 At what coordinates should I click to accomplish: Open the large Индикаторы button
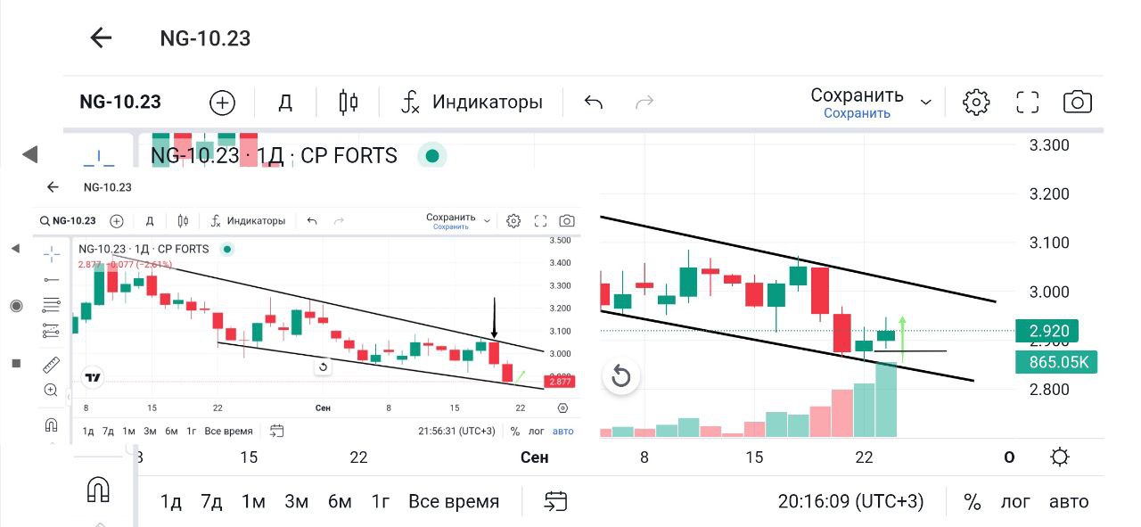(472, 102)
